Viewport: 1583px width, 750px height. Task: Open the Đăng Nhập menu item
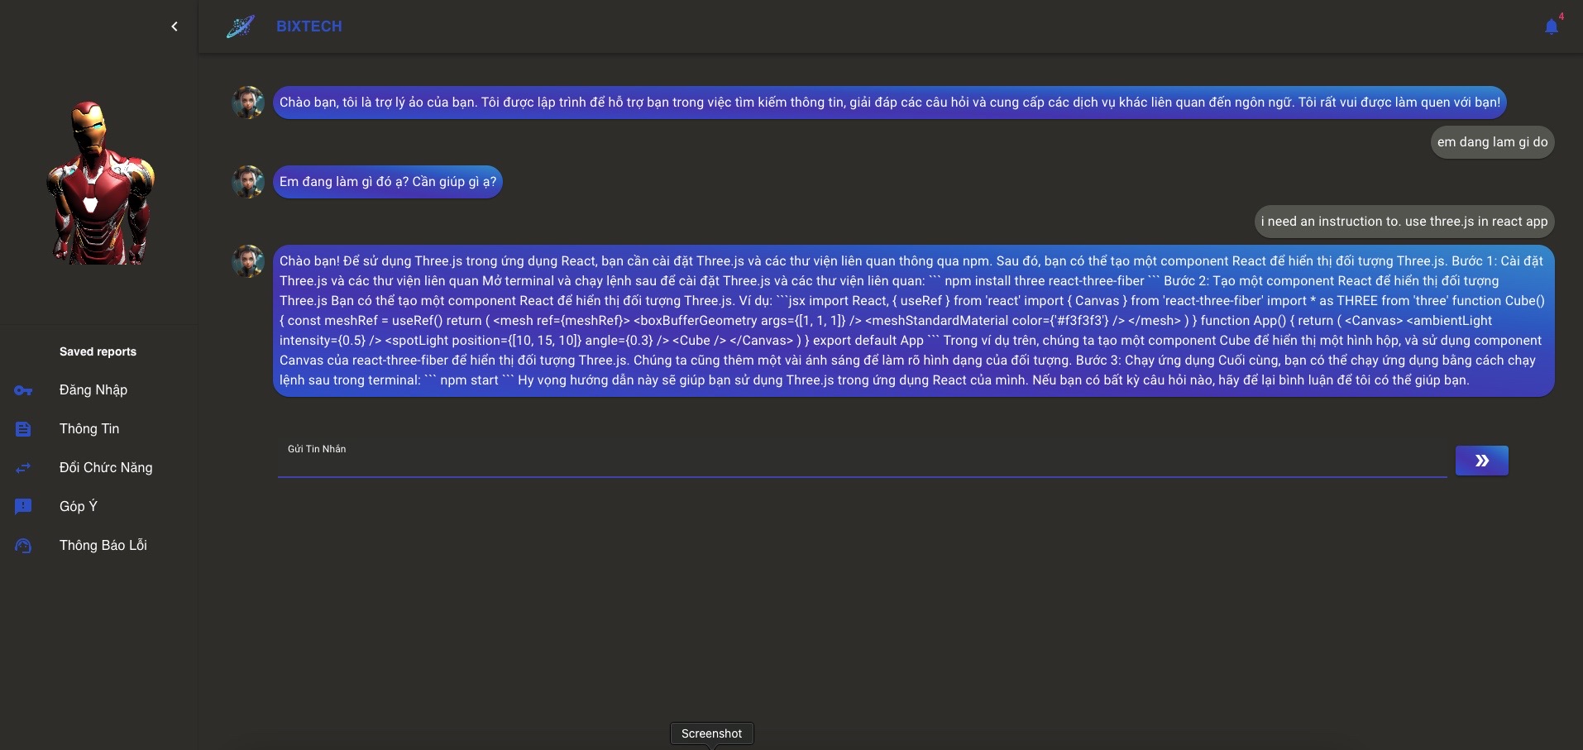(93, 390)
